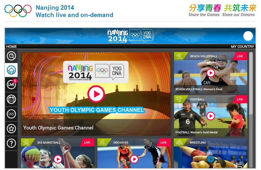Click the Olympic rings logo in page header

18,11
